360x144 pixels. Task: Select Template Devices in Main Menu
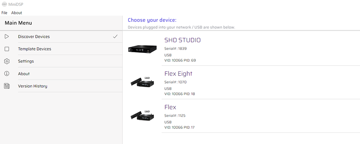click(35, 49)
